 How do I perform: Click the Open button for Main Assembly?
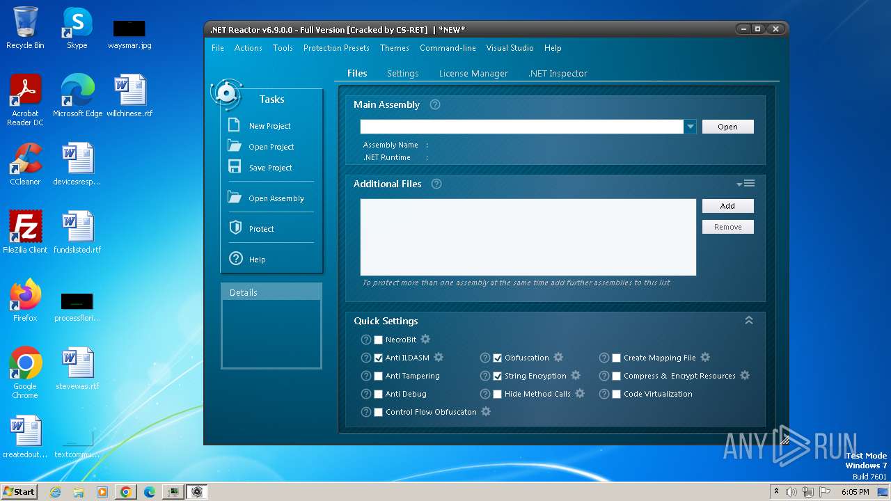pyautogui.click(x=727, y=127)
